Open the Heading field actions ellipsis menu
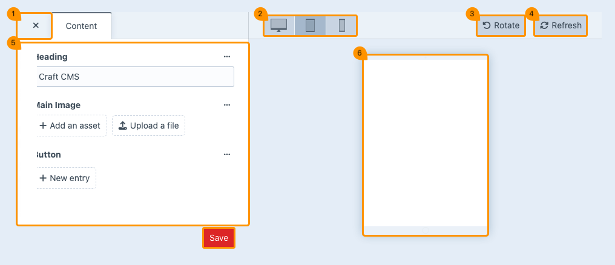The height and width of the screenshot is (265, 615). coord(227,56)
